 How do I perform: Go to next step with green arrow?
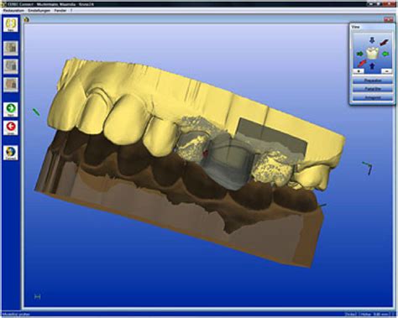click(x=11, y=110)
